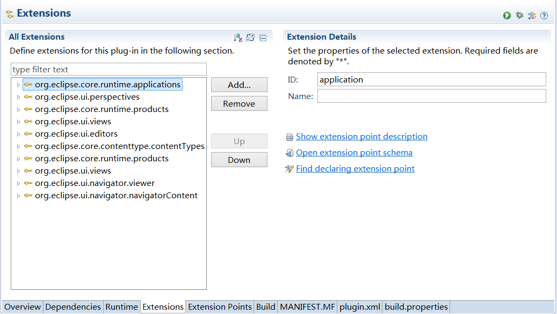557x314 pixels.
Task: View the MANIFEST.MF tab
Action: click(x=307, y=307)
